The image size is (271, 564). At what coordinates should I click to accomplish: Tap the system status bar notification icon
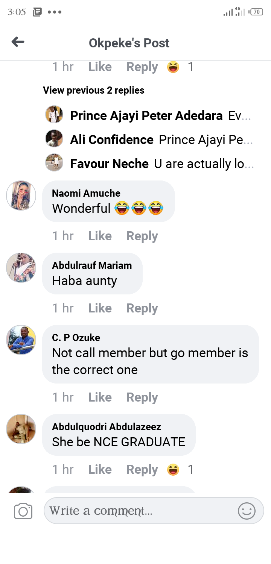pyautogui.click(x=37, y=12)
